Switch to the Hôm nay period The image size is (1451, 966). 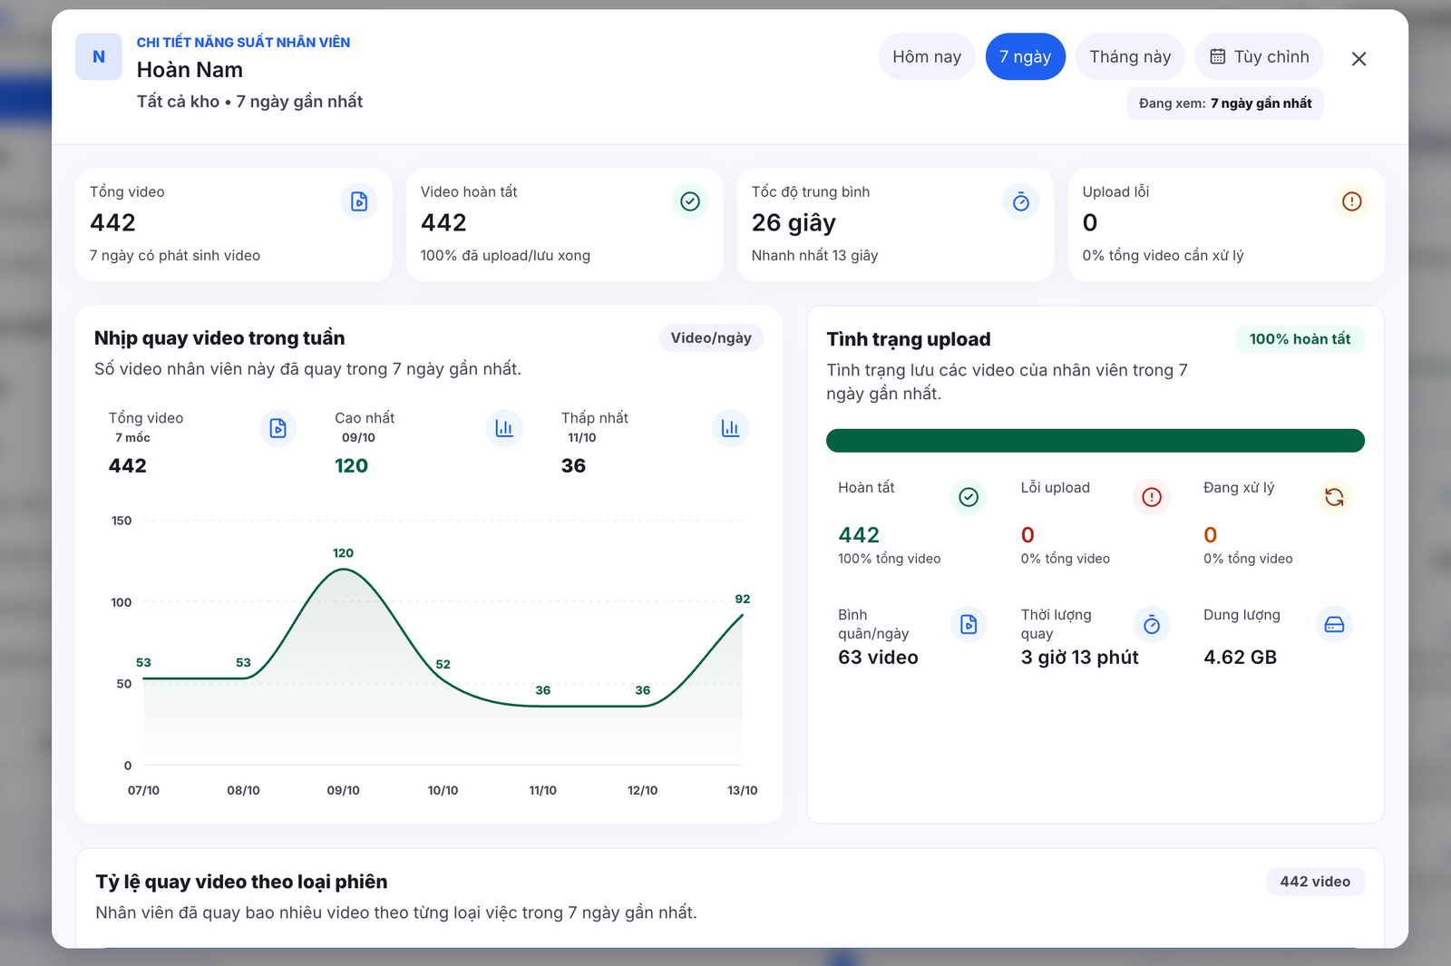pyautogui.click(x=927, y=56)
